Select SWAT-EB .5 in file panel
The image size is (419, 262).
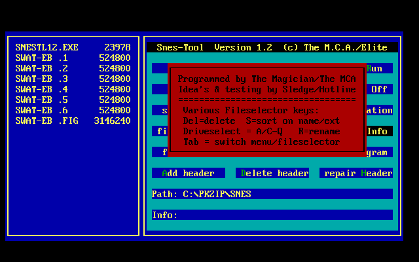(x=73, y=100)
